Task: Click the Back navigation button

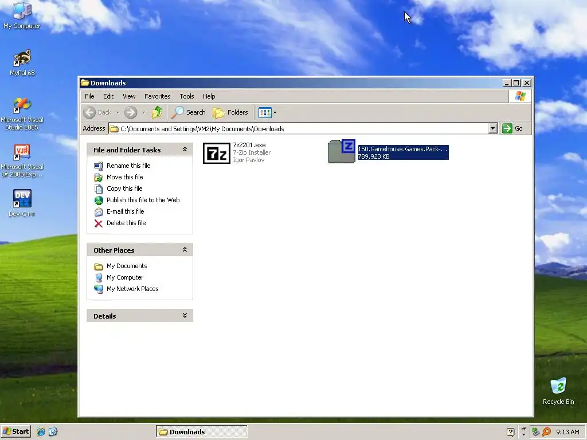Action: point(97,112)
